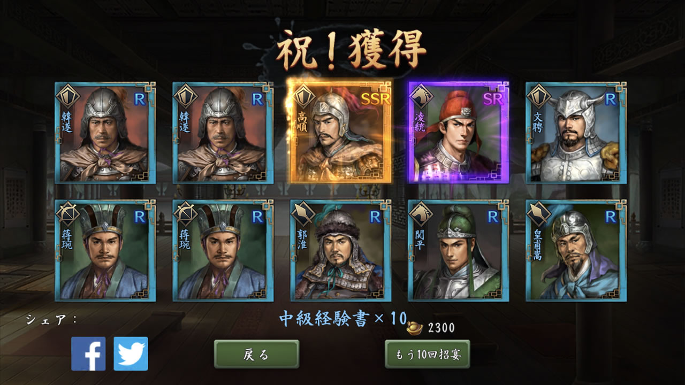Open the second 蔣琬 card
The image size is (685, 385).
tap(223, 251)
